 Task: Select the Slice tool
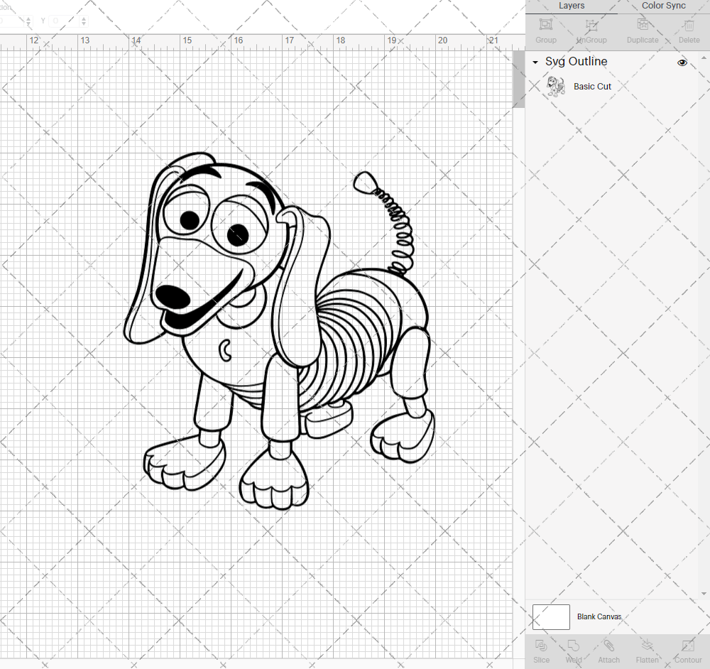tap(541, 650)
